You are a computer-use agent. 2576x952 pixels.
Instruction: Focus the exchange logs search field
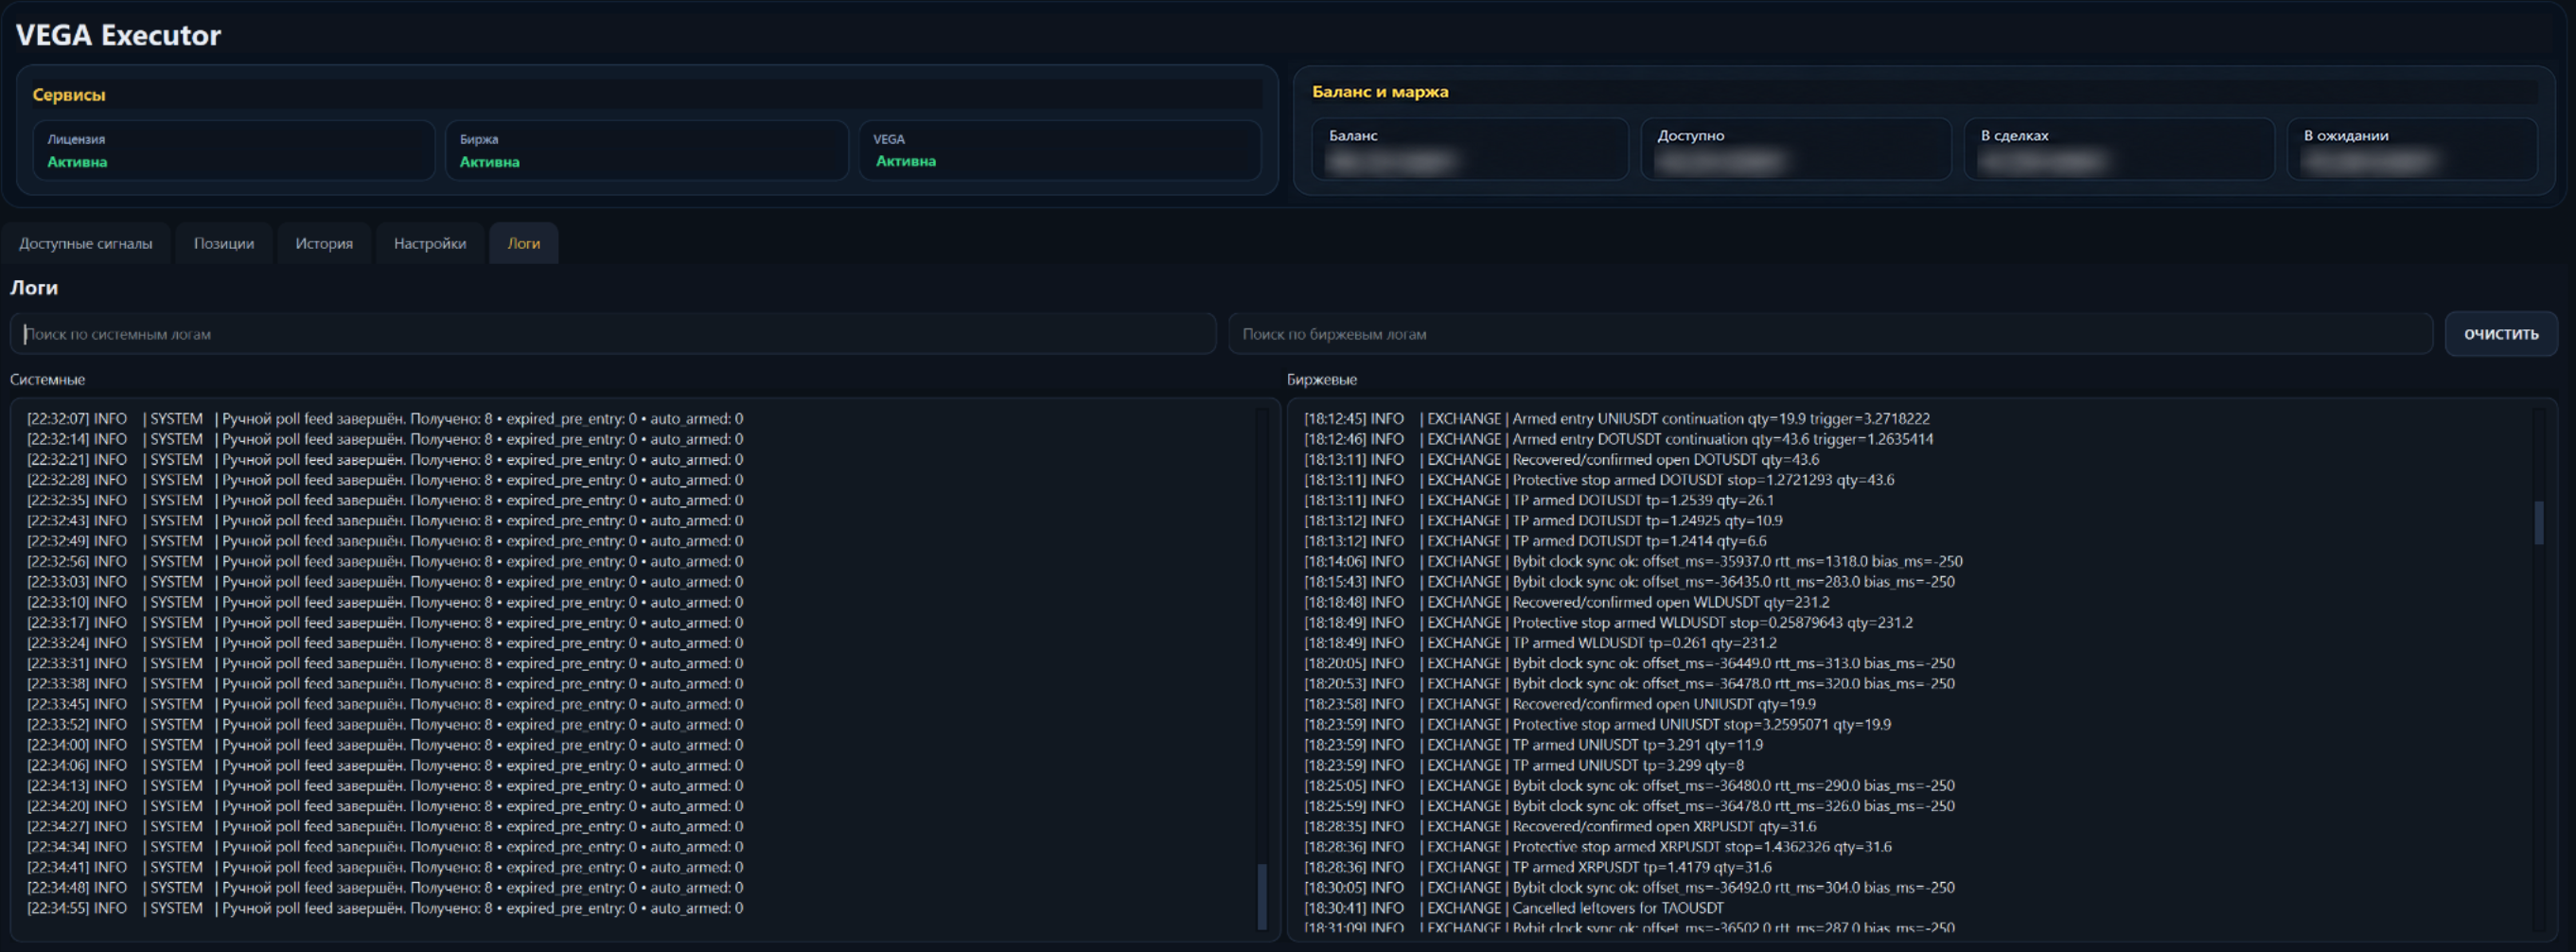point(1830,334)
